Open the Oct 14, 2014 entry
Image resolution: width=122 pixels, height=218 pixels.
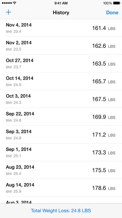[x=61, y=81]
